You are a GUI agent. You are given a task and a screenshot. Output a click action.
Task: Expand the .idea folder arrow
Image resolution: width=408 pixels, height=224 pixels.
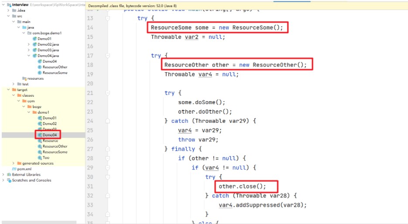(8, 10)
